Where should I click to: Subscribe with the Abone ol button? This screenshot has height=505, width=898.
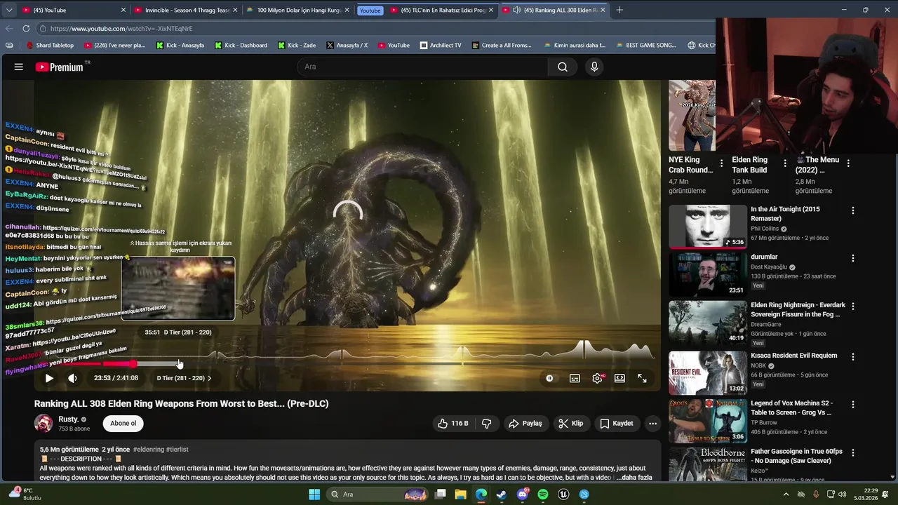click(123, 423)
